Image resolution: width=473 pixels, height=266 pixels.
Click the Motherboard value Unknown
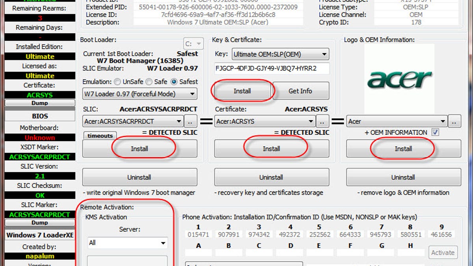pos(40,138)
